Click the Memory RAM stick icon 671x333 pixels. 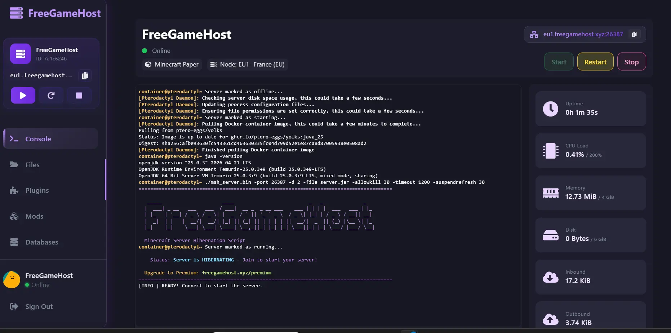(551, 193)
